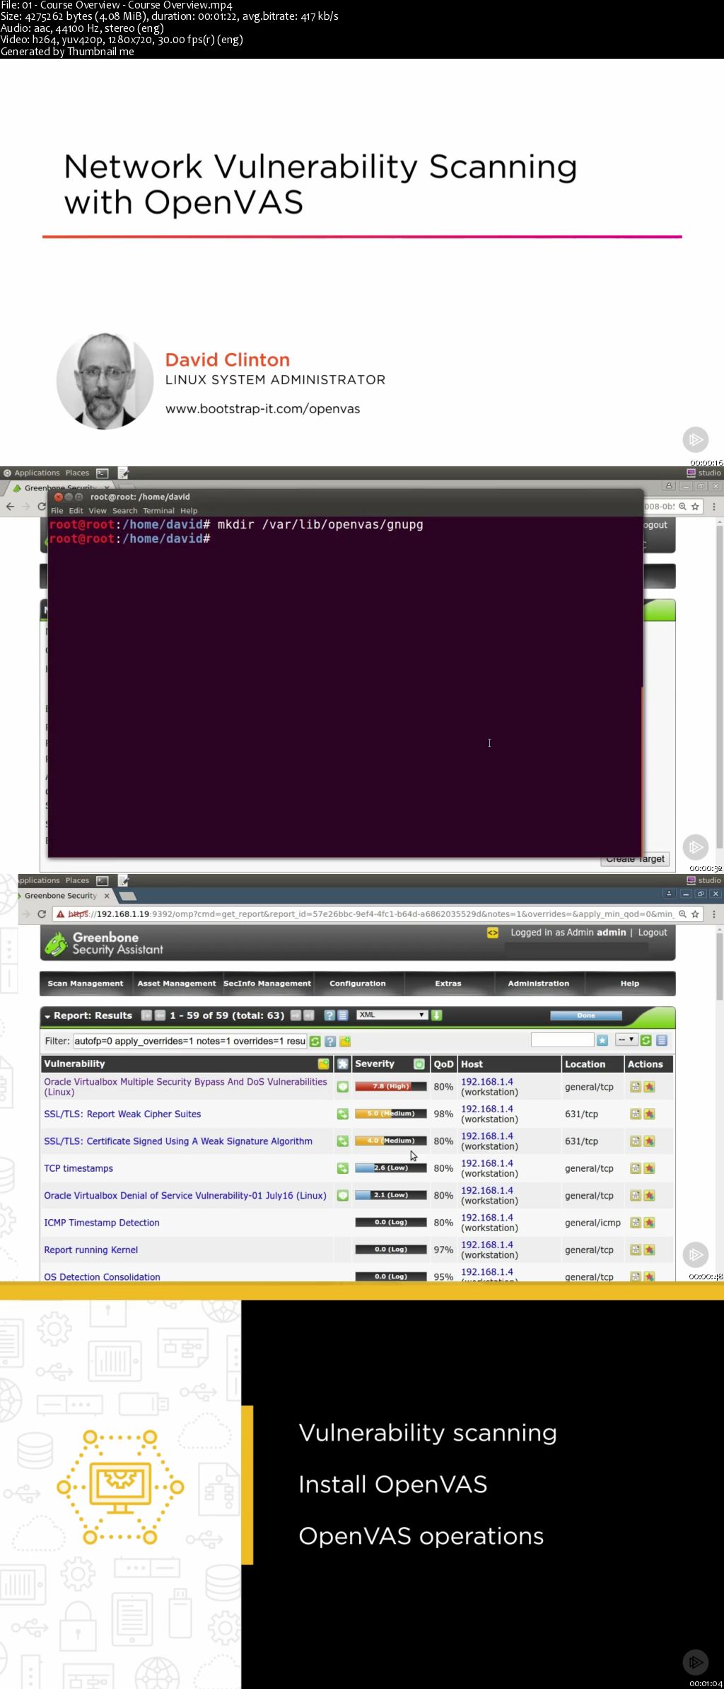
Task: Add override to the 7.8 High result row
Action: click(649, 1087)
